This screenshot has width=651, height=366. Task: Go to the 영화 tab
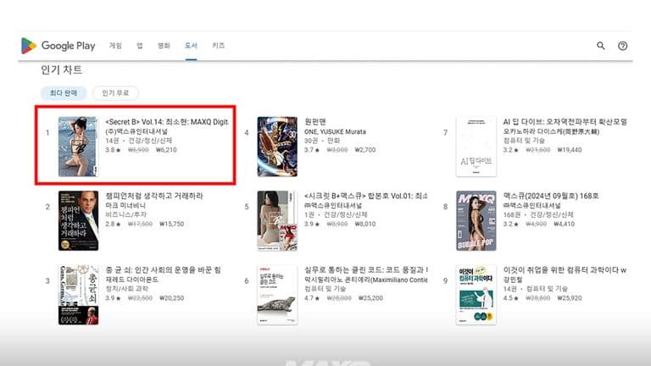point(164,46)
